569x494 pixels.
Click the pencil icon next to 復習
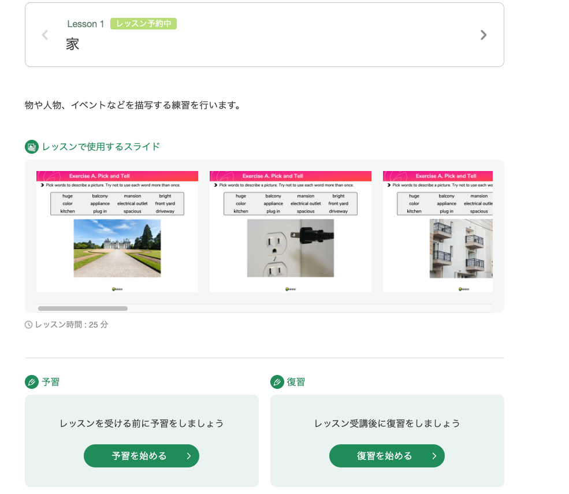(x=277, y=382)
